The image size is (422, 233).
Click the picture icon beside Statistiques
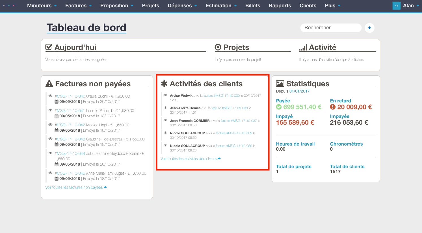point(280,83)
